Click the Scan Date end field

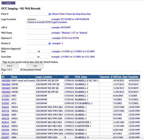45,57
